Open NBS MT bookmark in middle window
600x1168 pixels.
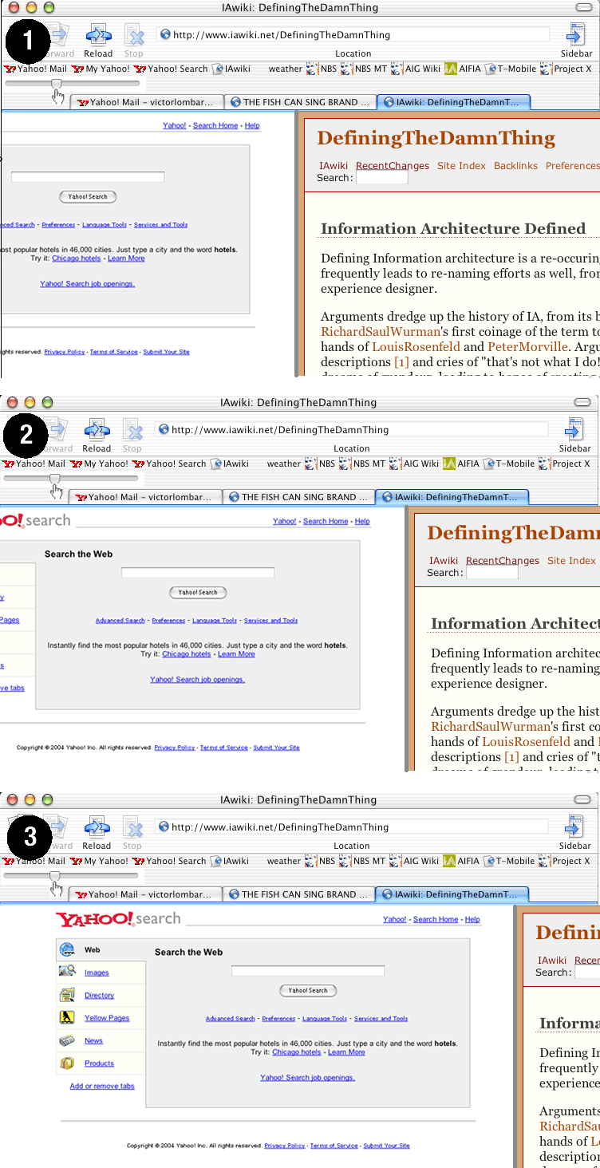(x=362, y=464)
